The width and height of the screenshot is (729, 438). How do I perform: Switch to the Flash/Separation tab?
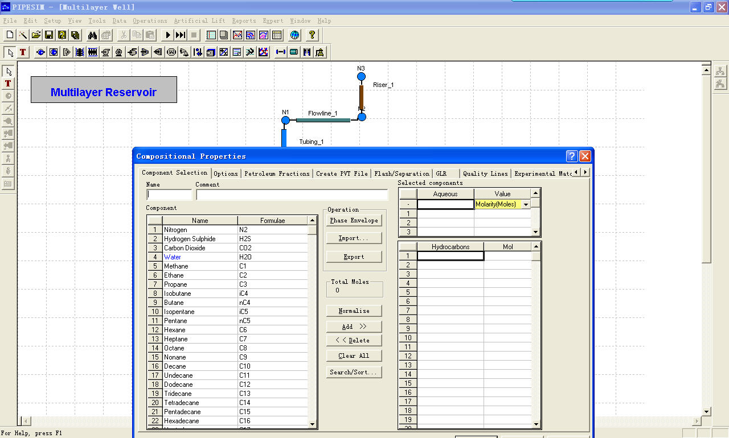[402, 173]
